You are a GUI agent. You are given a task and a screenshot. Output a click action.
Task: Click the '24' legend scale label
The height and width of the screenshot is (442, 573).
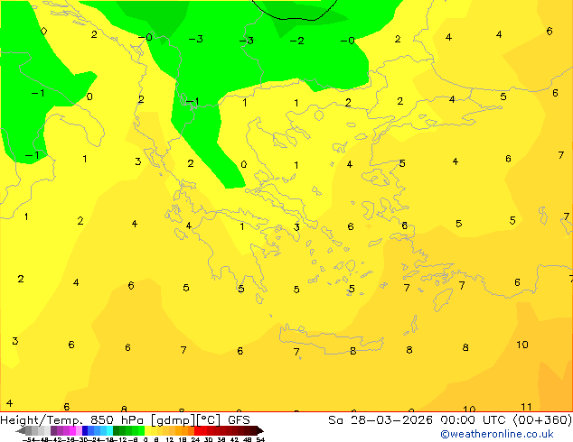tap(195, 440)
